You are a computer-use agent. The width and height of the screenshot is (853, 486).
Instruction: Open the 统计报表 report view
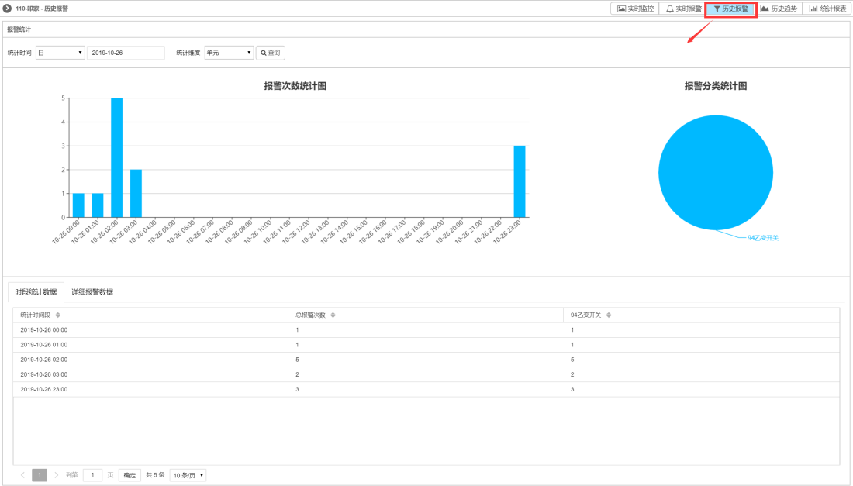827,9
